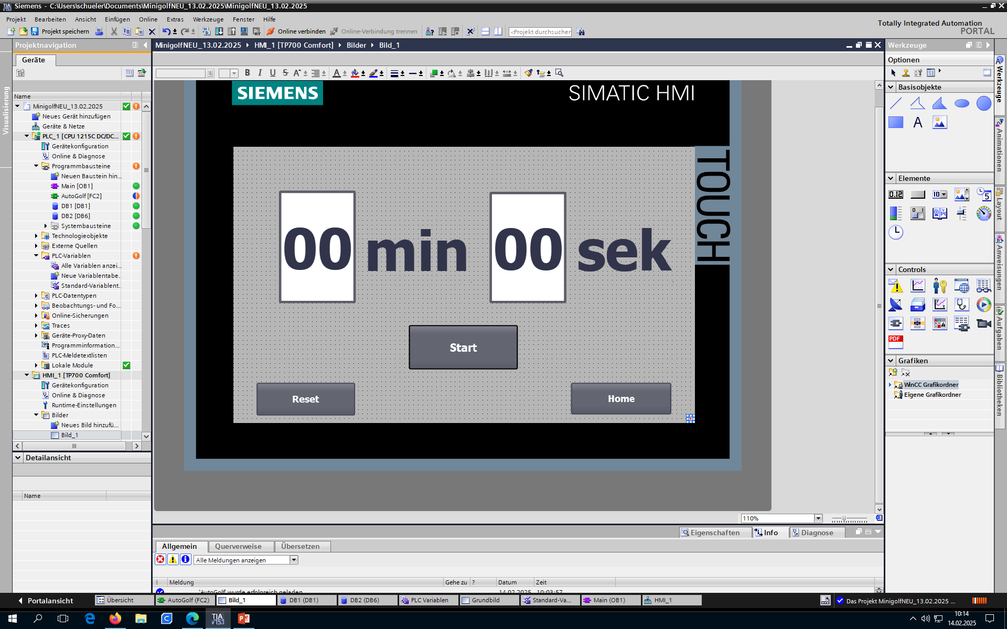1007x629 pixels.
Task: Pick the PDF view control icon
Action: [896, 342]
